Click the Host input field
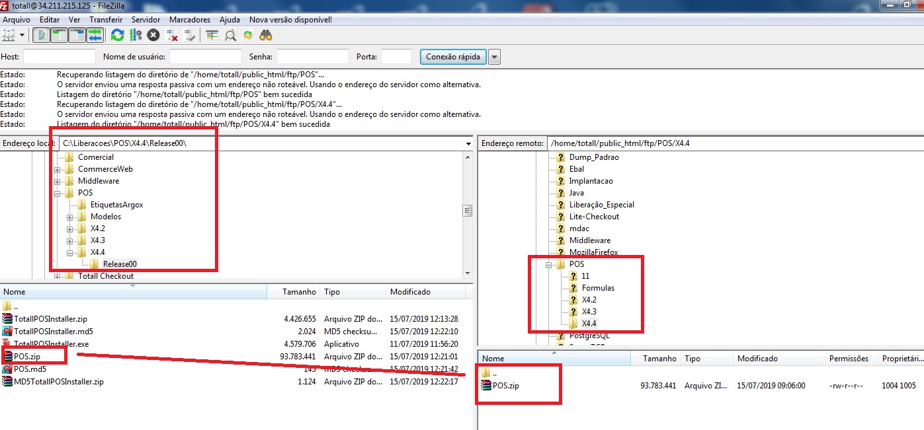The image size is (924, 430). pos(60,57)
